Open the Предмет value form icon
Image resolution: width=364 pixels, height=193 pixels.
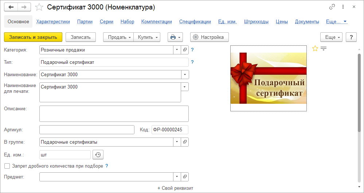(x=185, y=177)
